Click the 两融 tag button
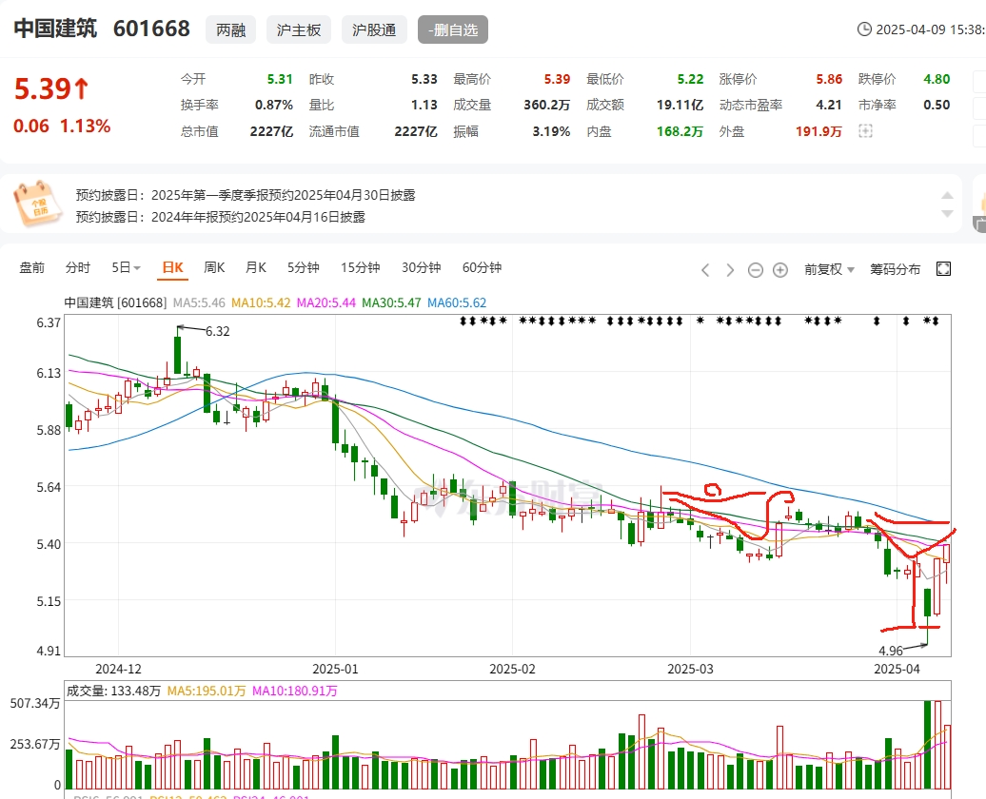Screen dimensions: 986x799 (230, 29)
